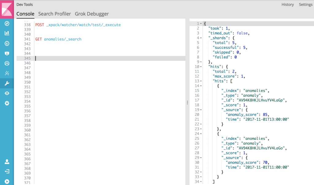
Task: Click the _id value AV94K8HKJLHvuYV4LaGp
Action: tap(261, 100)
